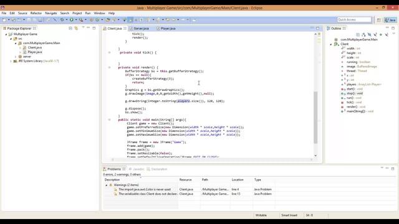Click the New Java Package icon

(92, 20)
